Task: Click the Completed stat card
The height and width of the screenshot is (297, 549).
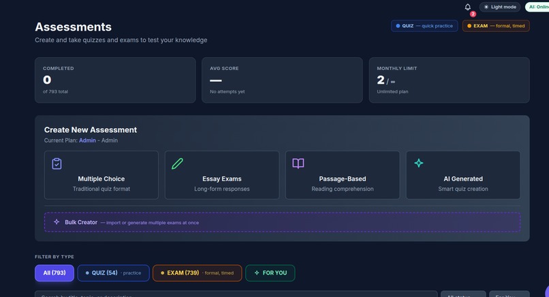Action: point(115,80)
